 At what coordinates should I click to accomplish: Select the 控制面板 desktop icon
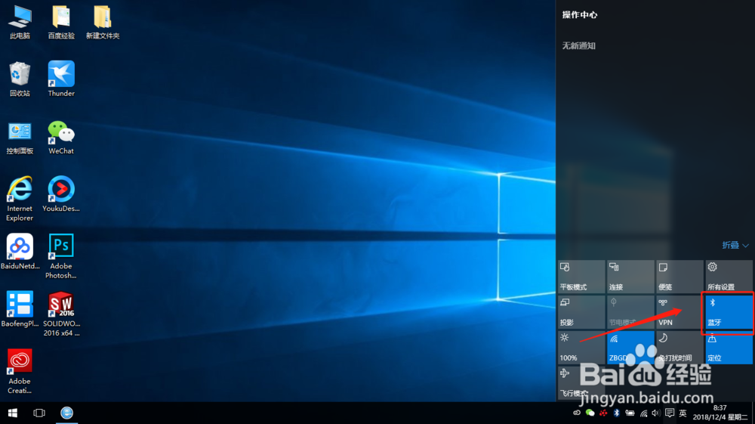(x=20, y=138)
